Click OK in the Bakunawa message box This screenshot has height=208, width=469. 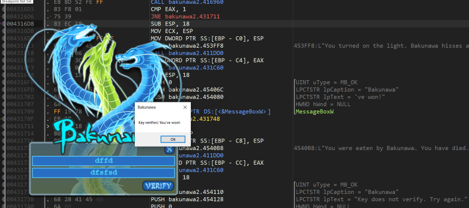pos(173,139)
